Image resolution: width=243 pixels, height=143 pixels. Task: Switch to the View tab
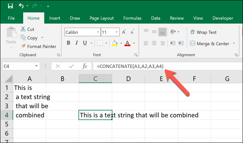198,18
